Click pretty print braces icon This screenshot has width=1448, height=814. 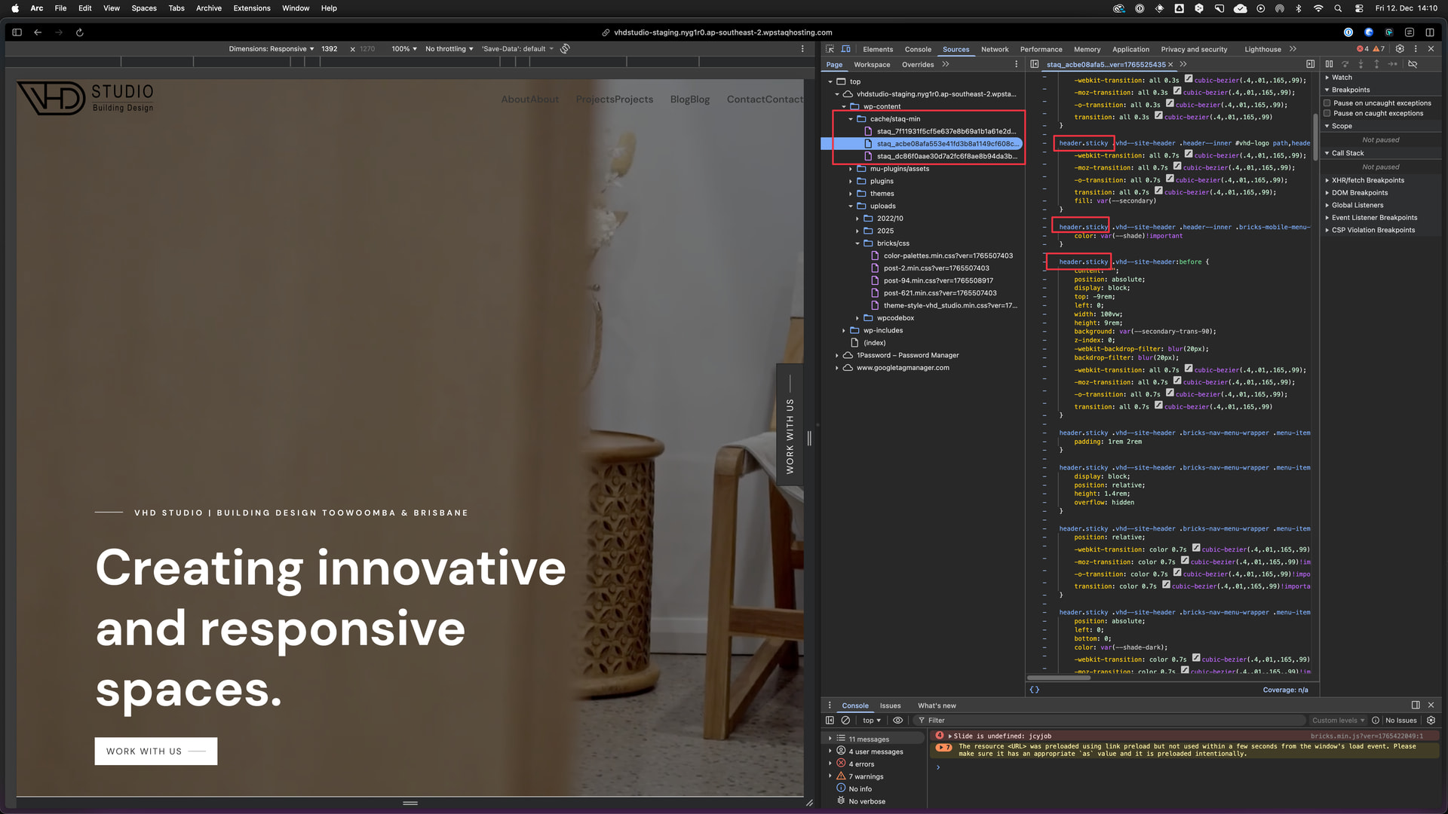(1035, 690)
